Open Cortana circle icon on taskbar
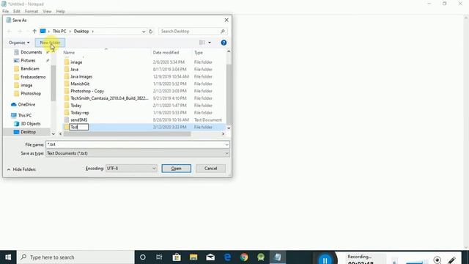Screen dimensions: 469x264 click(x=143, y=257)
